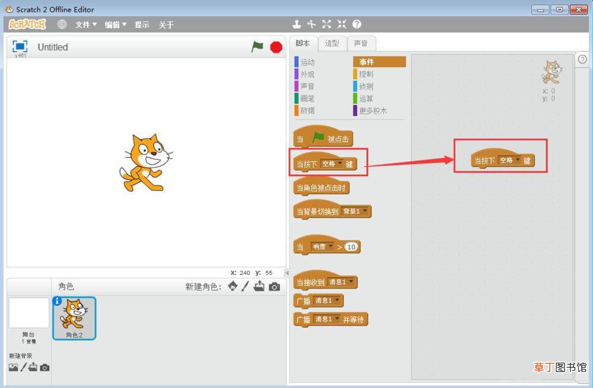Select the 画笔 block category
This screenshot has width=593, height=388.
point(307,98)
